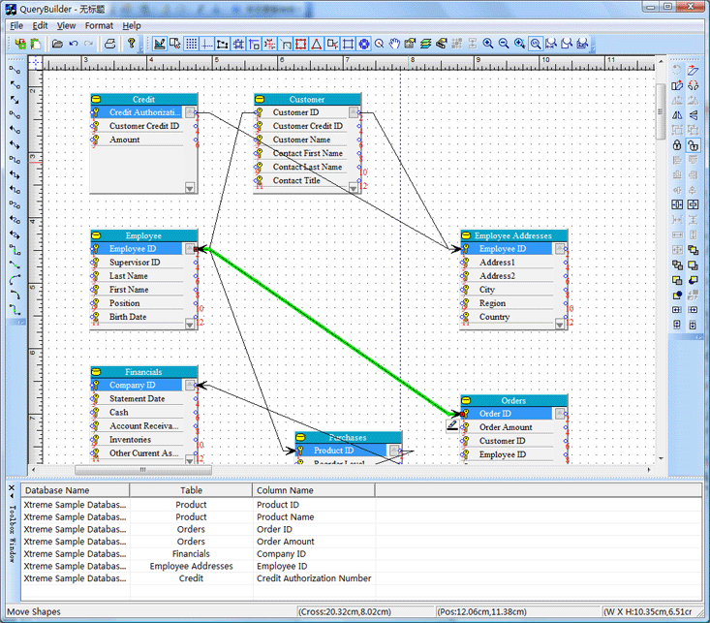Viewport: 710px width, 623px height.
Task: Select Amount field in Credit table
Action: [125, 140]
